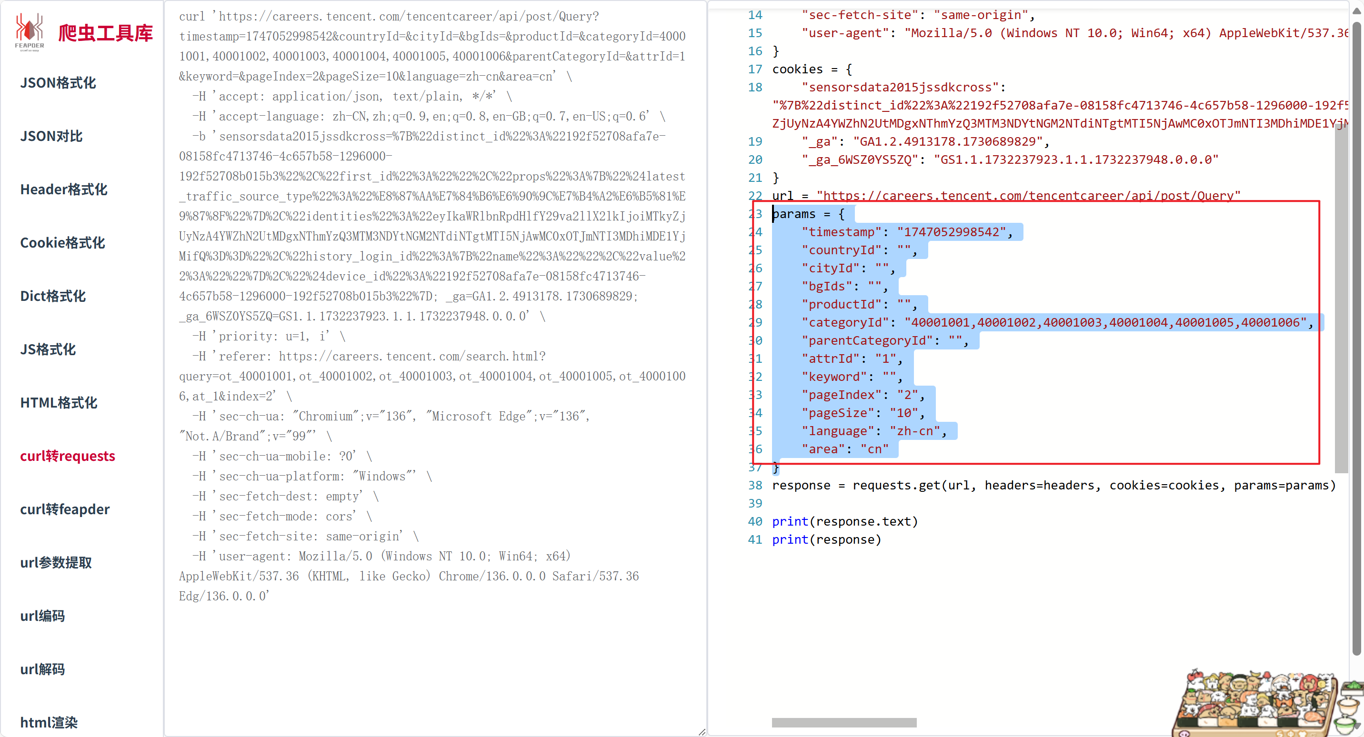Go to the JS格式化 page
Screen dimensions: 1364x737
[48, 349]
